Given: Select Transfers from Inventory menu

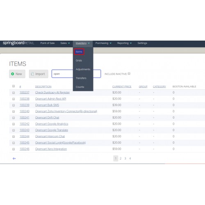Looking at the screenshot, I should (x=81, y=78).
